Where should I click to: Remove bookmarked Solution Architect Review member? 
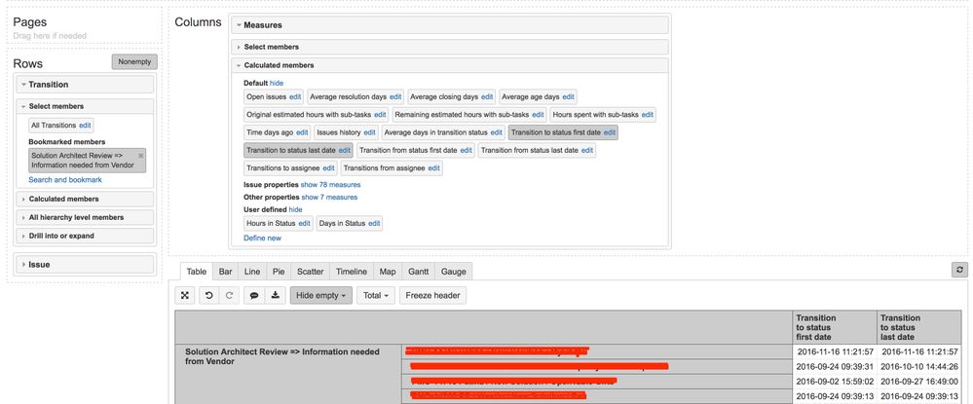(x=141, y=155)
